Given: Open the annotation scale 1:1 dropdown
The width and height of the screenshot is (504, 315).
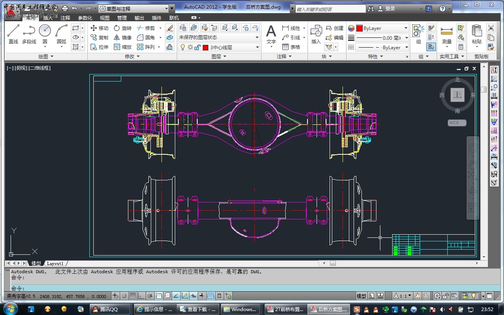Looking at the screenshot, I should (402, 296).
